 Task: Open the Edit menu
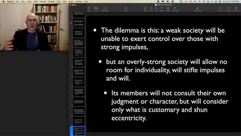point(23,2)
